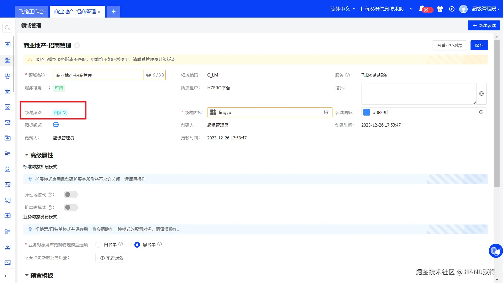Click the play circle icon in header
Screen dimensions: 503x283
(452, 9)
